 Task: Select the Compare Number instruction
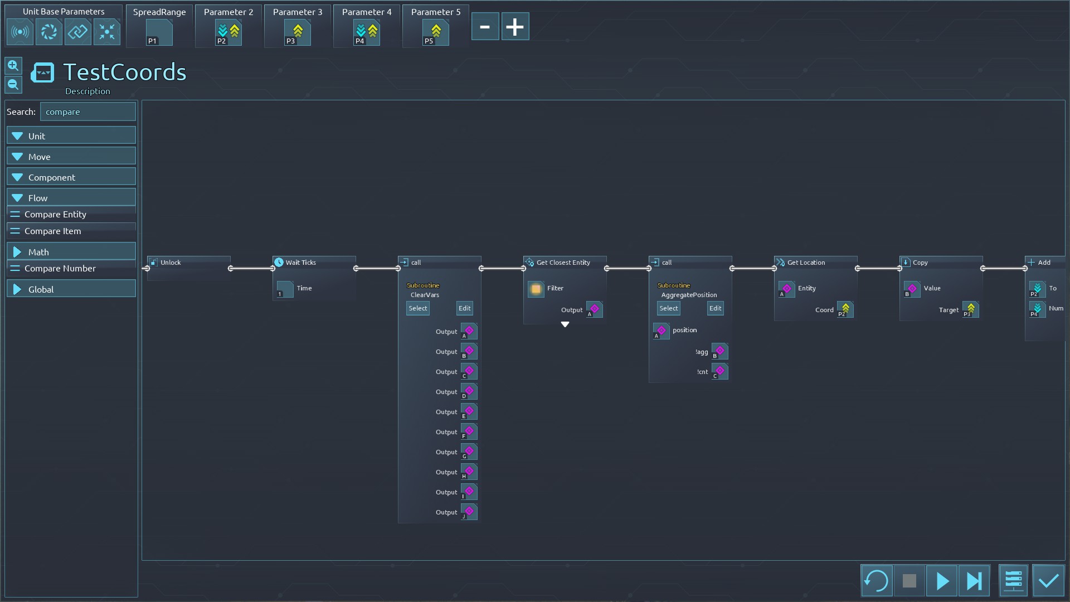pyautogui.click(x=60, y=268)
